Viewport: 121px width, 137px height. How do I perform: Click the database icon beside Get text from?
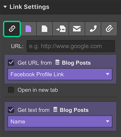point(55,109)
